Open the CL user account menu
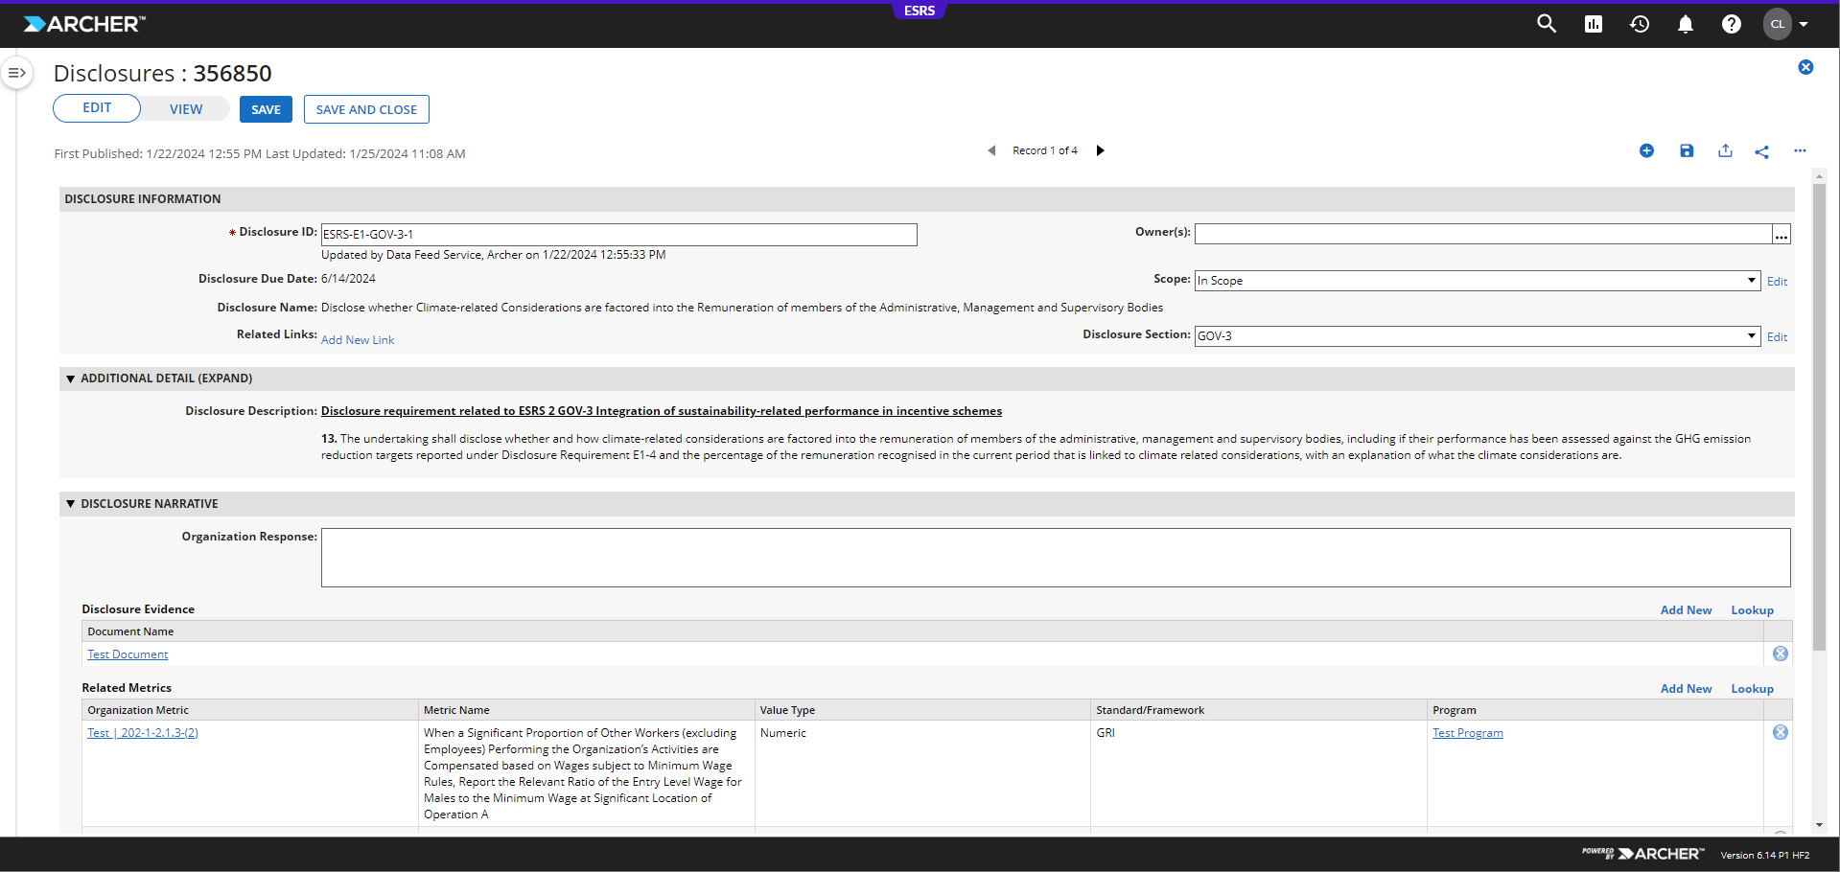 [1786, 24]
